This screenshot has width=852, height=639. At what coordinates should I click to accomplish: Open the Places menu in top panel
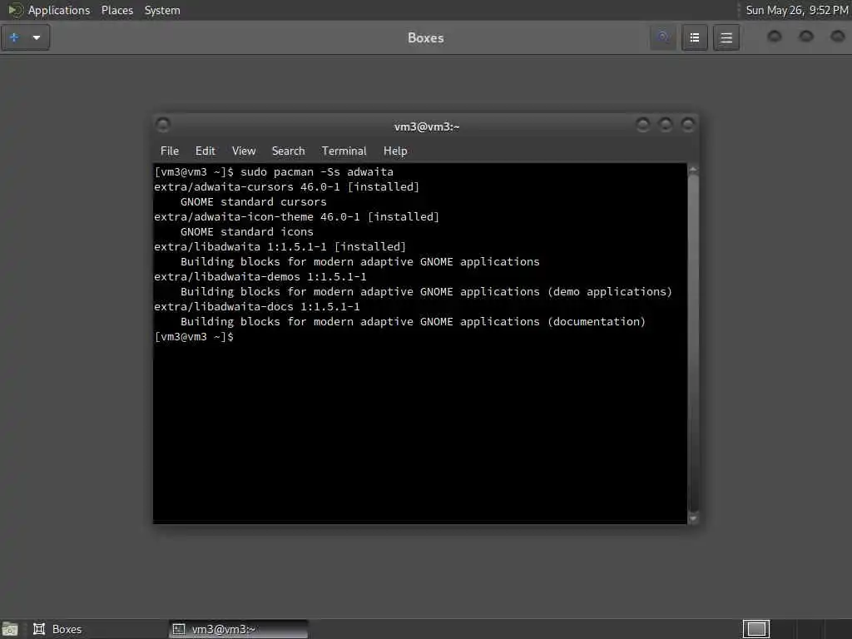pyautogui.click(x=116, y=10)
